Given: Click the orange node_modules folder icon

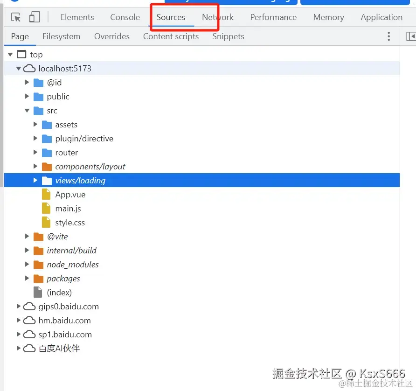Looking at the screenshot, I should pyautogui.click(x=38, y=265).
